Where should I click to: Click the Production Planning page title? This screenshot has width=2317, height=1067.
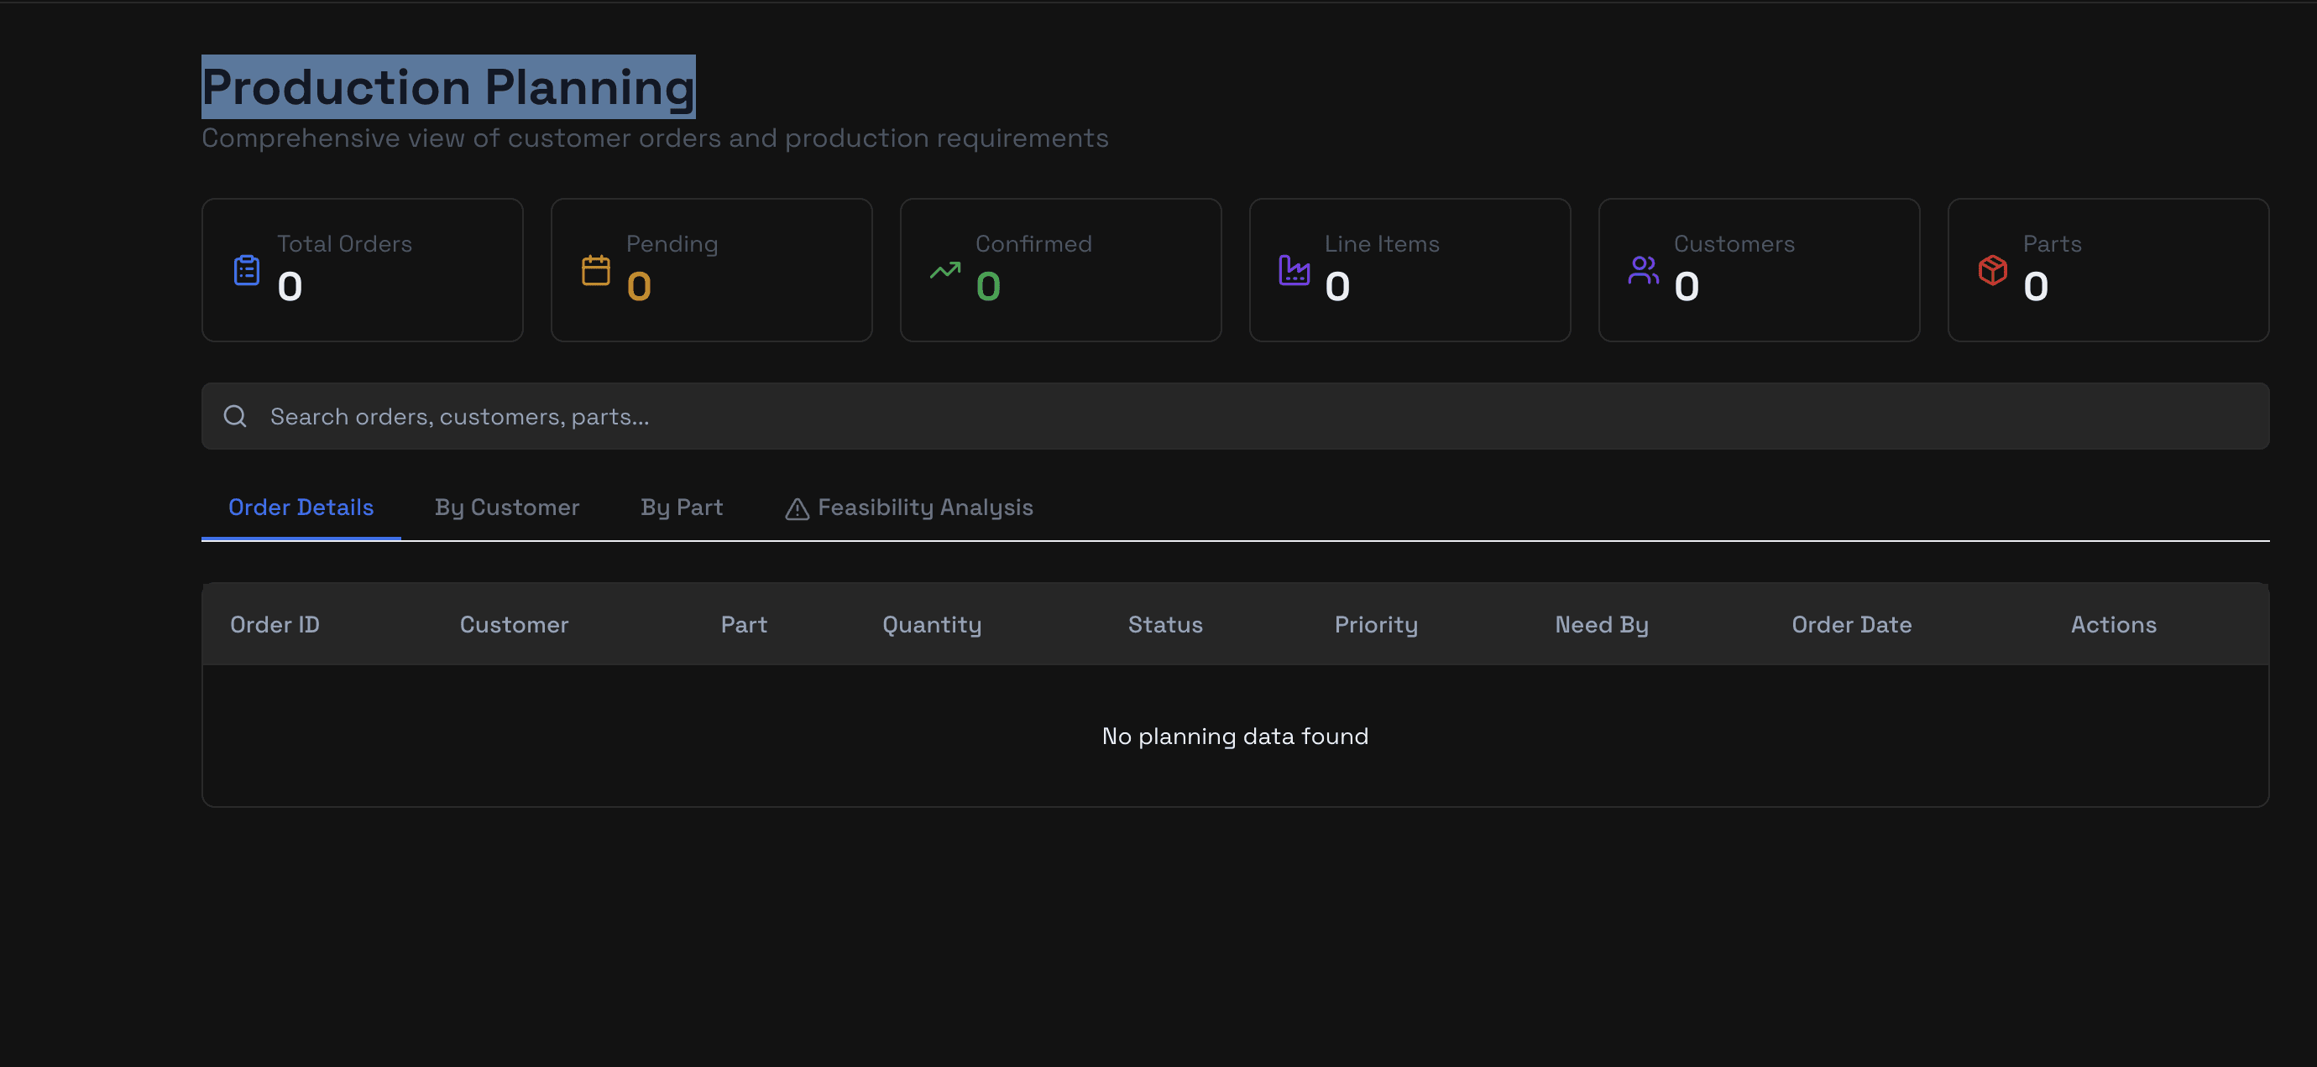click(x=448, y=87)
